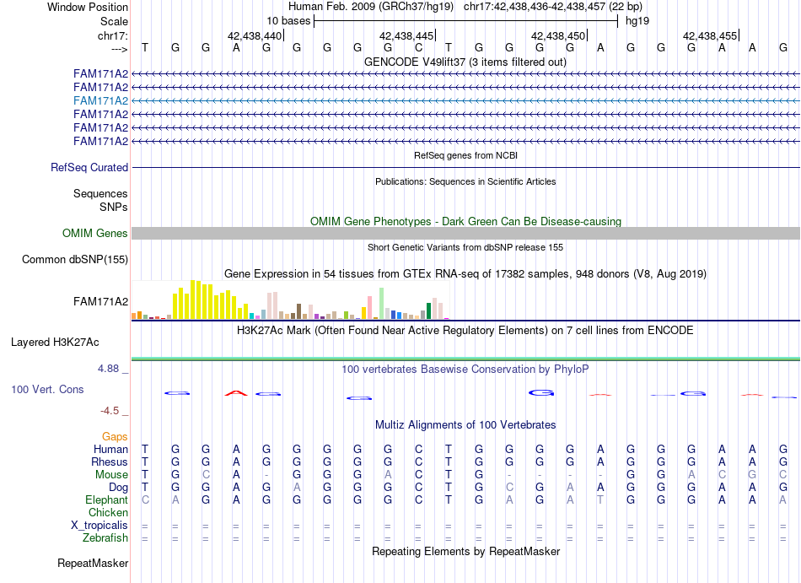Open the Repeating Elements by RepeatMasker title
The width and height of the screenshot is (801, 583).
click(465, 551)
